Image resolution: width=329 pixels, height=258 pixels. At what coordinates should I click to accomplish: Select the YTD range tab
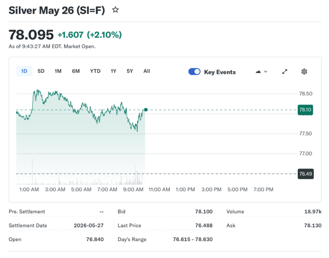(95, 71)
